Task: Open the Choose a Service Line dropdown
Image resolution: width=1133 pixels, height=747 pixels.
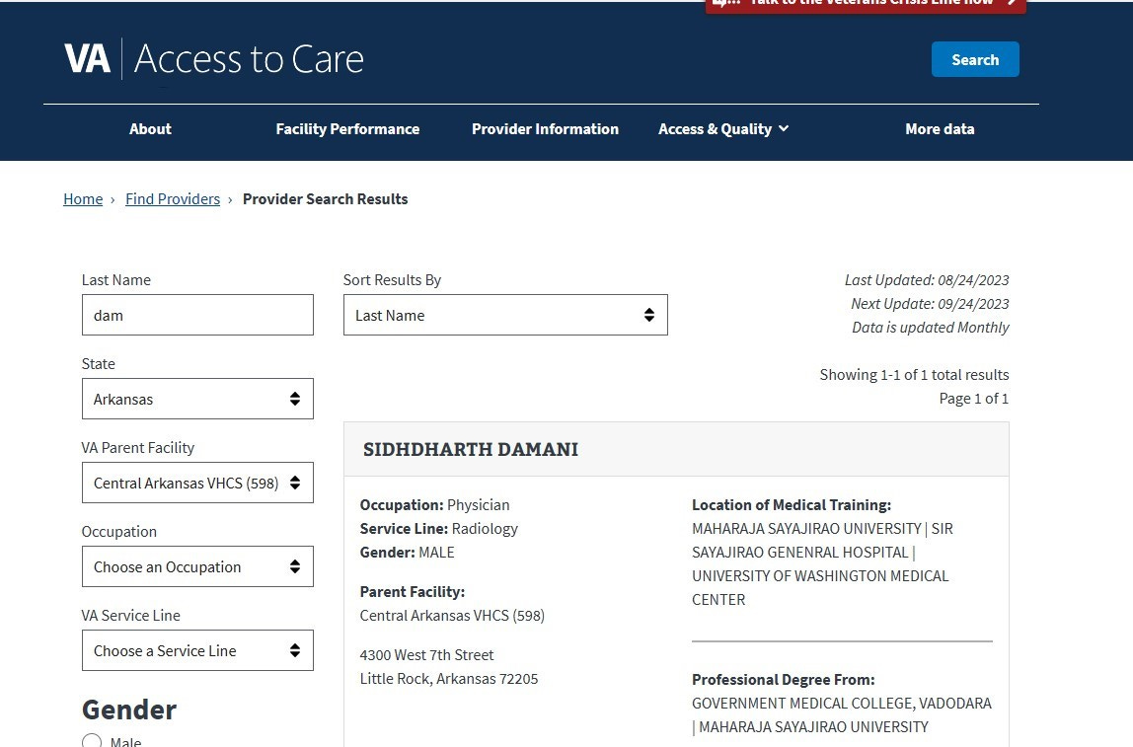Action: pos(197,650)
